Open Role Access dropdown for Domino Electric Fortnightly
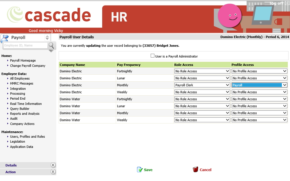The width and height of the screenshot is (290, 181). pyautogui.click(x=202, y=71)
